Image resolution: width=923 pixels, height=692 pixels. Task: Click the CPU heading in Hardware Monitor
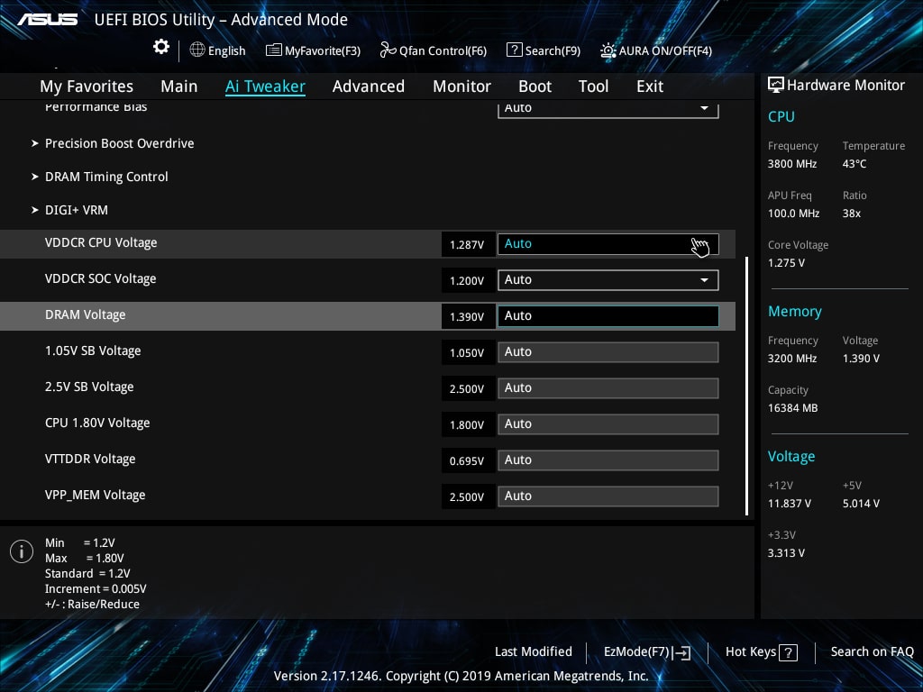pos(781,116)
